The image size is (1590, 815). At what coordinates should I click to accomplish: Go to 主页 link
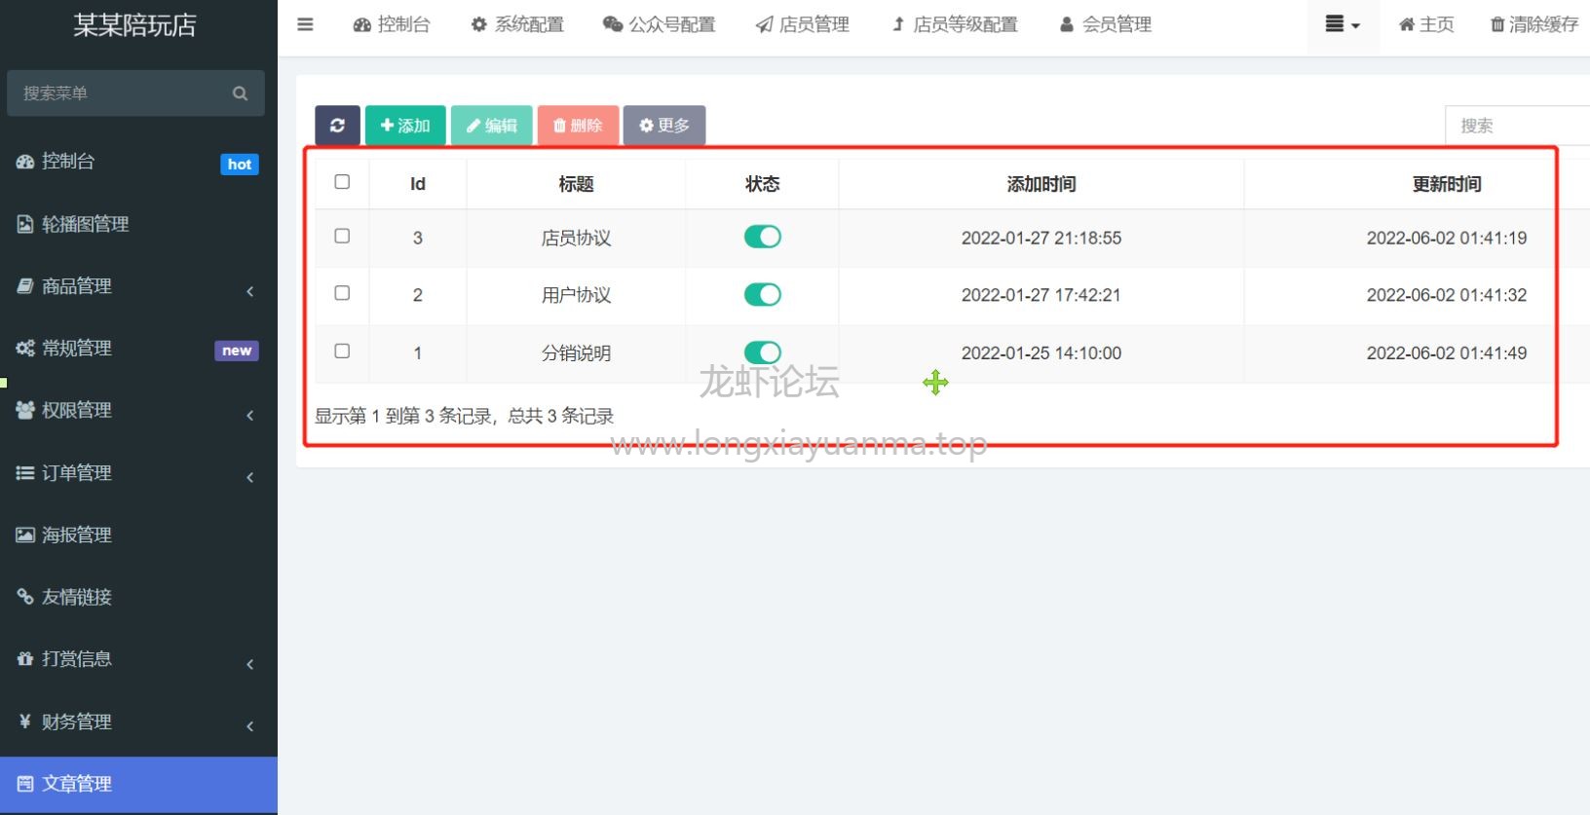(x=1426, y=24)
